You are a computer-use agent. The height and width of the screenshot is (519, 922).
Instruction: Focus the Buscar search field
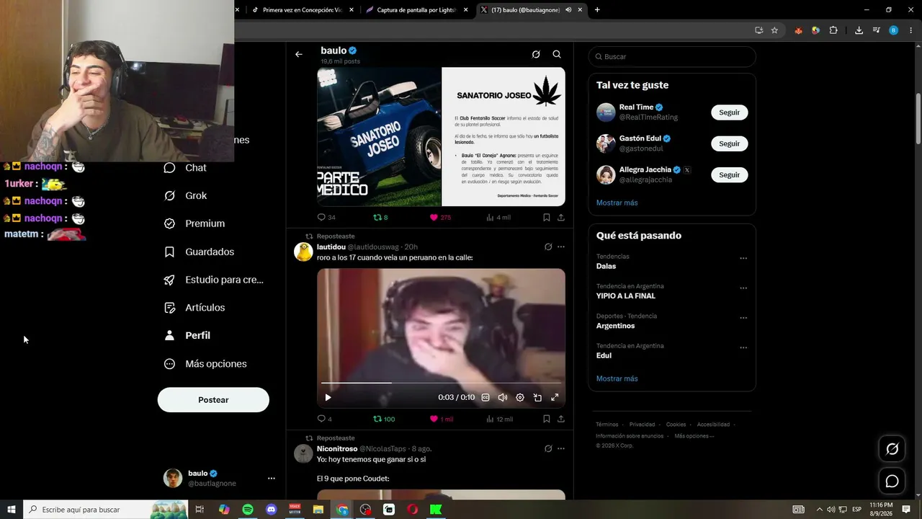coord(672,56)
